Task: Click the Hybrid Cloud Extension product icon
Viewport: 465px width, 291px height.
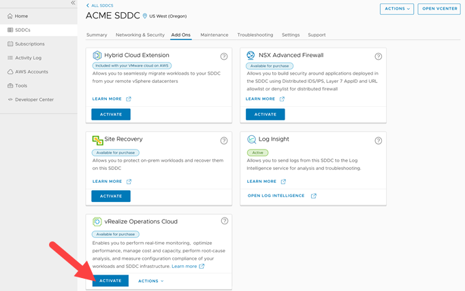Action: click(97, 56)
